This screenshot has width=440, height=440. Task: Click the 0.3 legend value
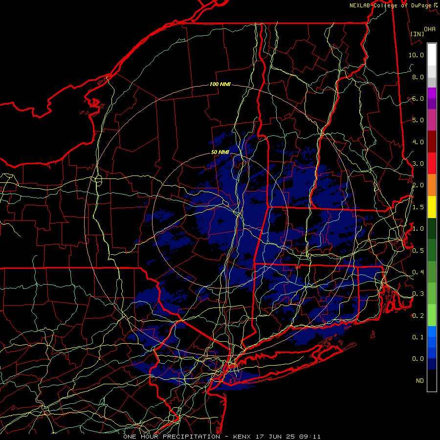pyautogui.click(x=418, y=294)
